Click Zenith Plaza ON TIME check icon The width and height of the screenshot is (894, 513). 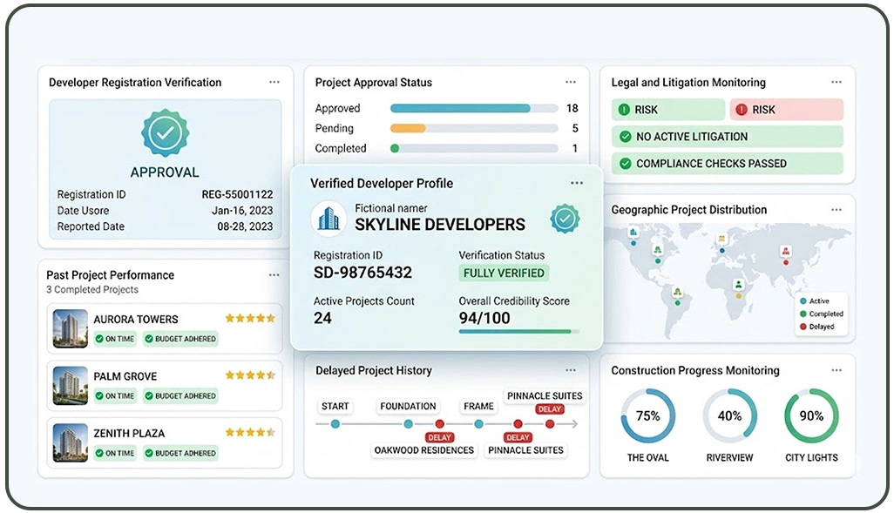(99, 453)
